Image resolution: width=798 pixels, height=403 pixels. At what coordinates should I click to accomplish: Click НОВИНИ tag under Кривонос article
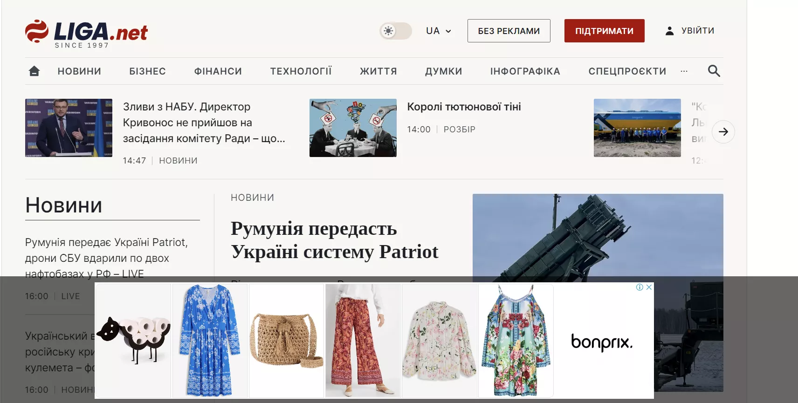[178, 161]
